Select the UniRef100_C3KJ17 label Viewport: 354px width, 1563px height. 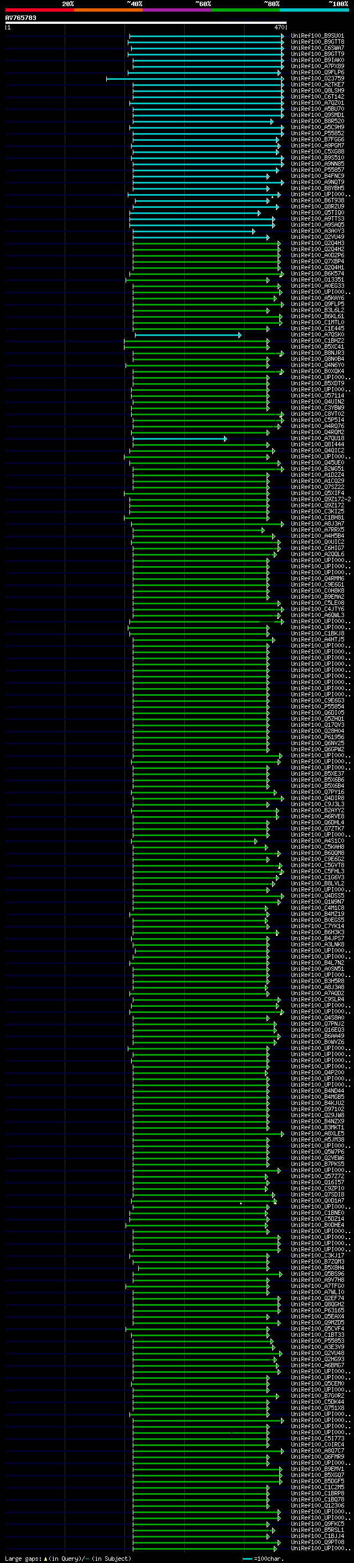tap(317, 1255)
